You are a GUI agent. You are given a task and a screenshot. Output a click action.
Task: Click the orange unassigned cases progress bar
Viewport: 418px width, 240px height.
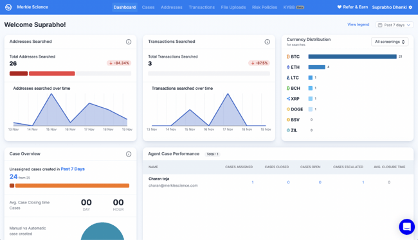tap(72, 185)
